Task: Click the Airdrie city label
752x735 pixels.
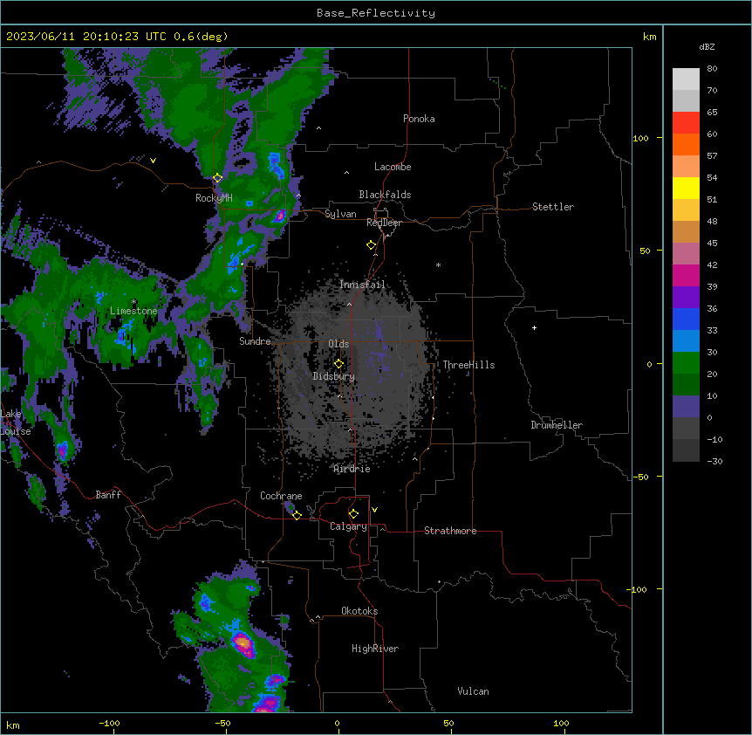Action: (352, 469)
